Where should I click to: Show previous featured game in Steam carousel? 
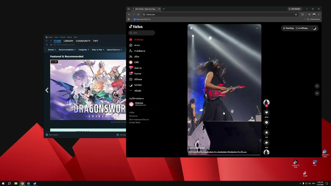click(47, 90)
